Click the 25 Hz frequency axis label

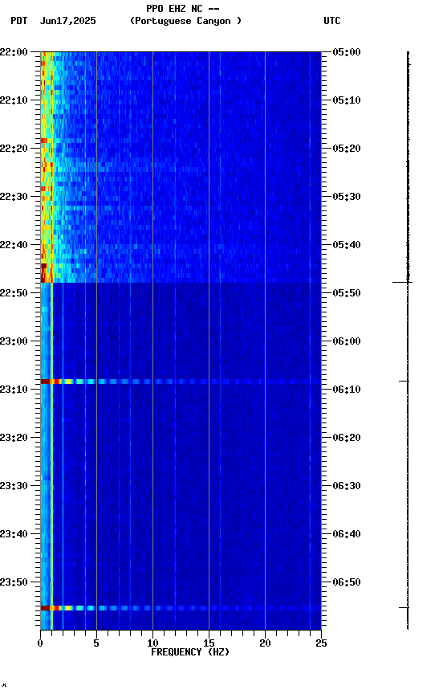tap(321, 643)
